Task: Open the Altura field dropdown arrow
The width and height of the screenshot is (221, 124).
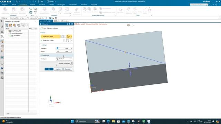Action: point(71,51)
